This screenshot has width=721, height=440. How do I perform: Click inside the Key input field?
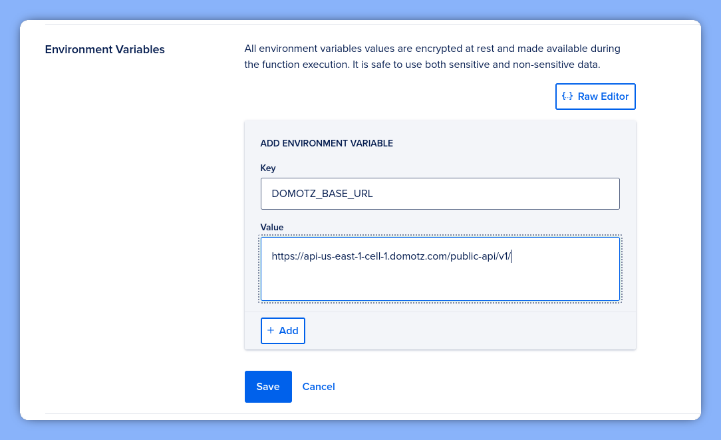click(x=439, y=193)
